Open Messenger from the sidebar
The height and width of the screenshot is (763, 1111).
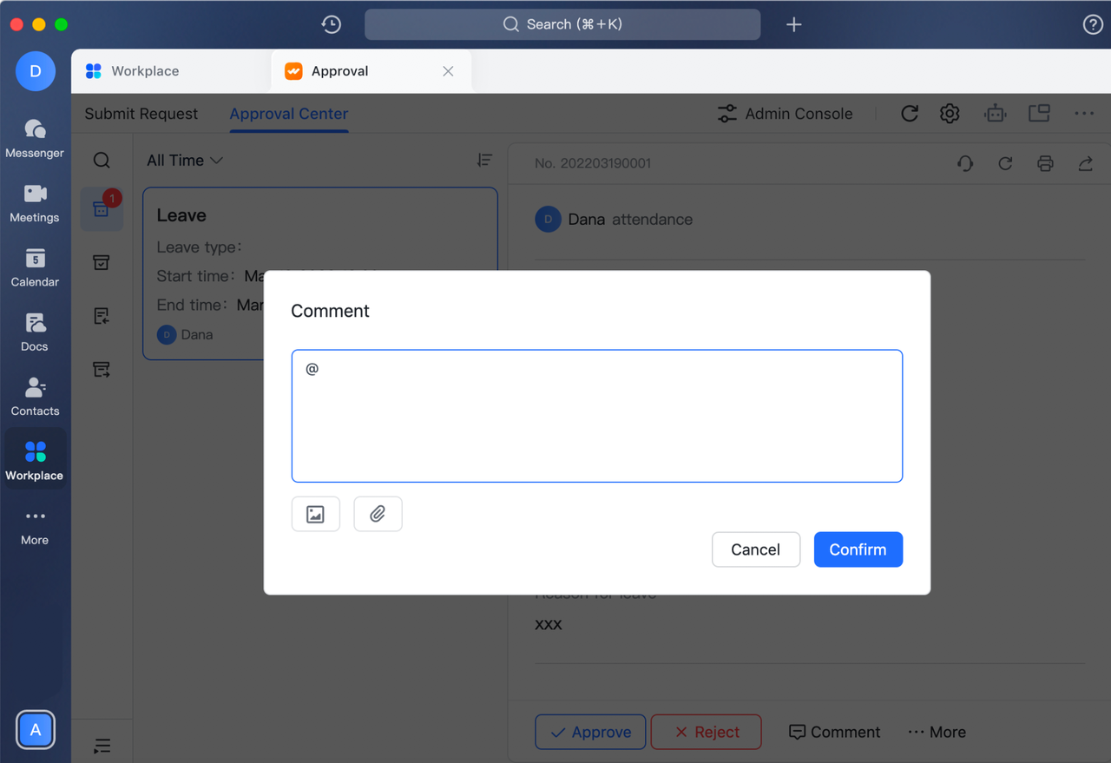[35, 138]
